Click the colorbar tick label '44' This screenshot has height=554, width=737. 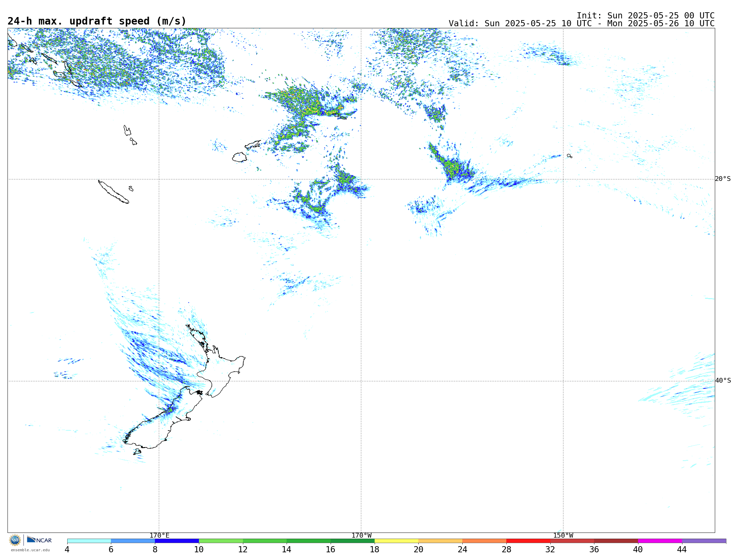click(x=682, y=549)
